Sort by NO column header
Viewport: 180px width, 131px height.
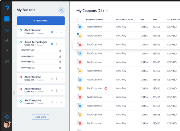pos(142,19)
